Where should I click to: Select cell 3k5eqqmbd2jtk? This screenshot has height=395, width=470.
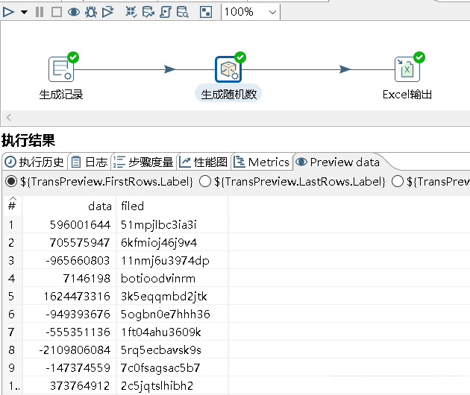tap(172, 296)
